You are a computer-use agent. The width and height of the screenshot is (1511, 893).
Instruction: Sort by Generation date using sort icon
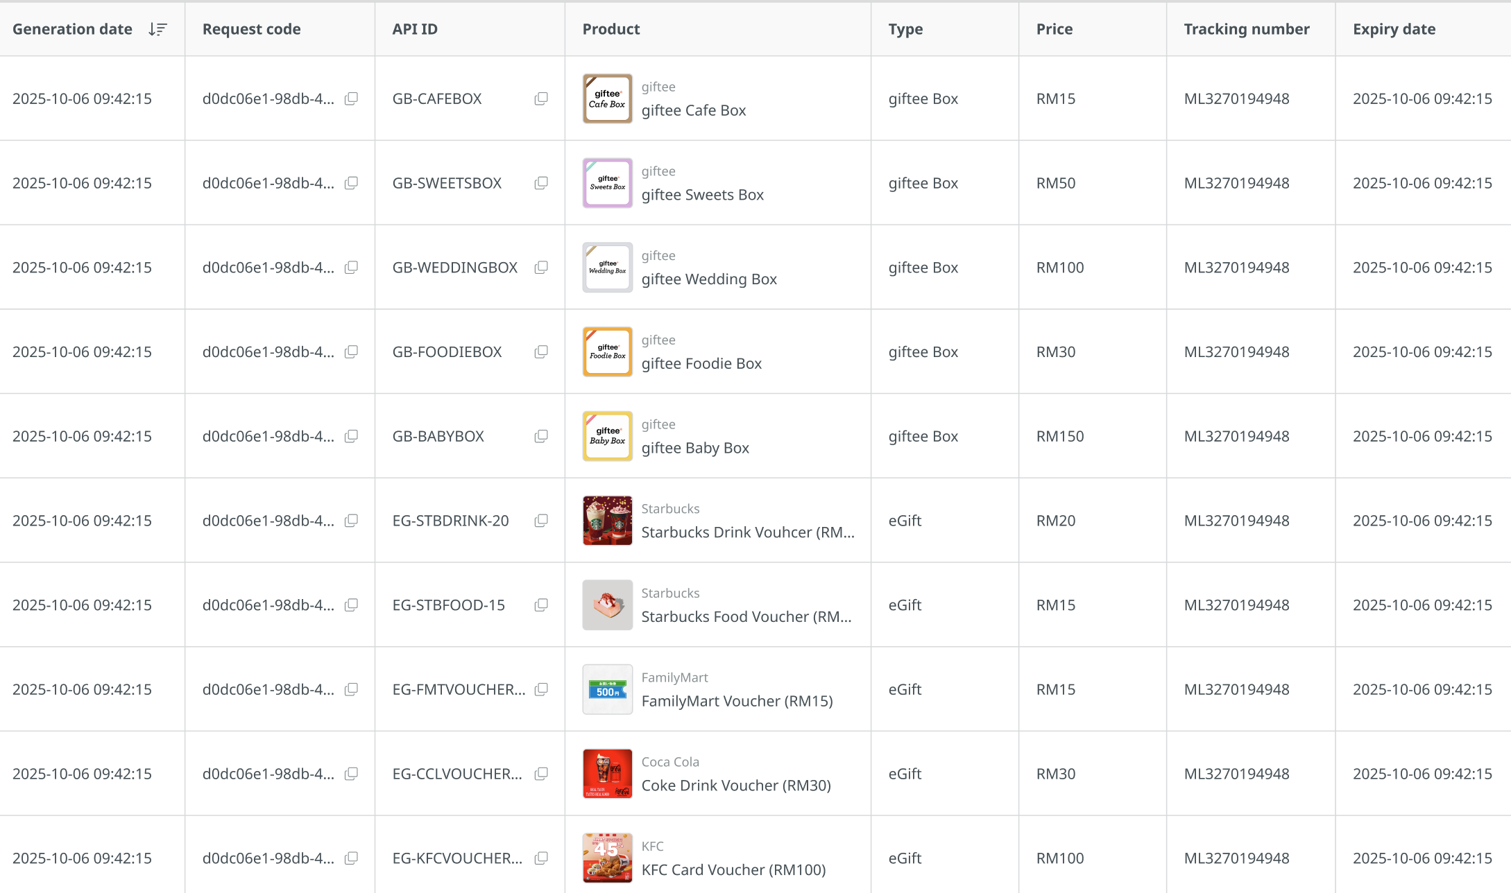(x=157, y=29)
